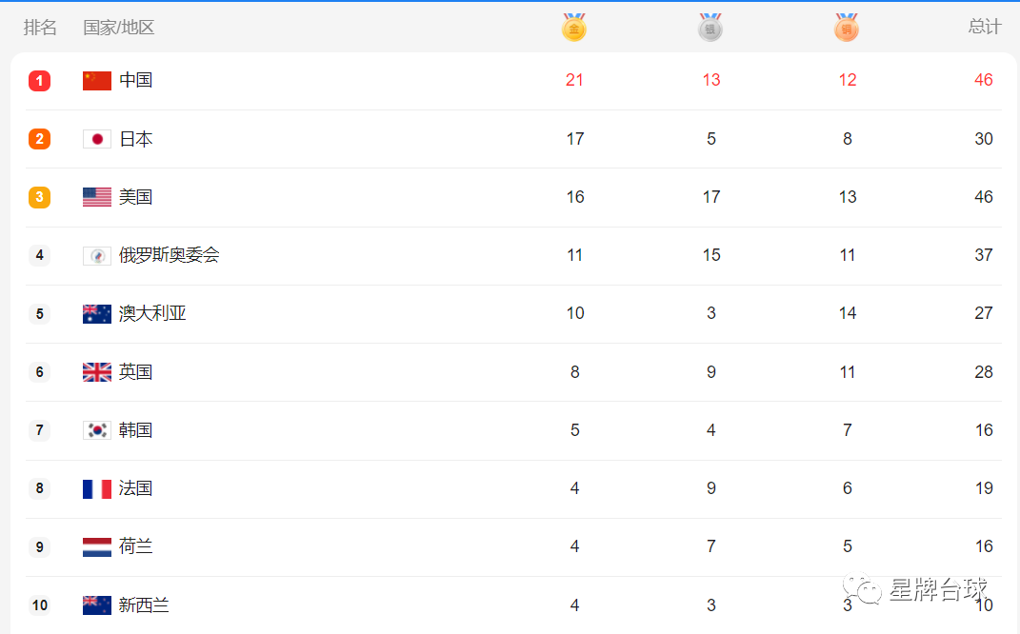Viewport: 1020px width, 634px height.
Task: Click the gold medal column icon
Action: [x=573, y=28]
